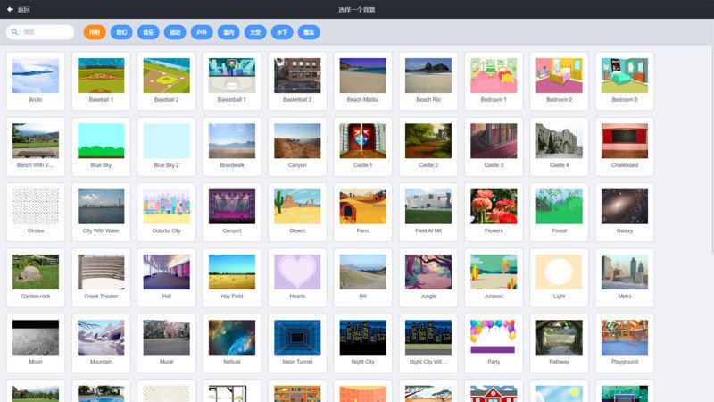Viewport: 714px width, 402px height.
Task: Pick the Party backdrop with balloons
Action: click(494, 341)
